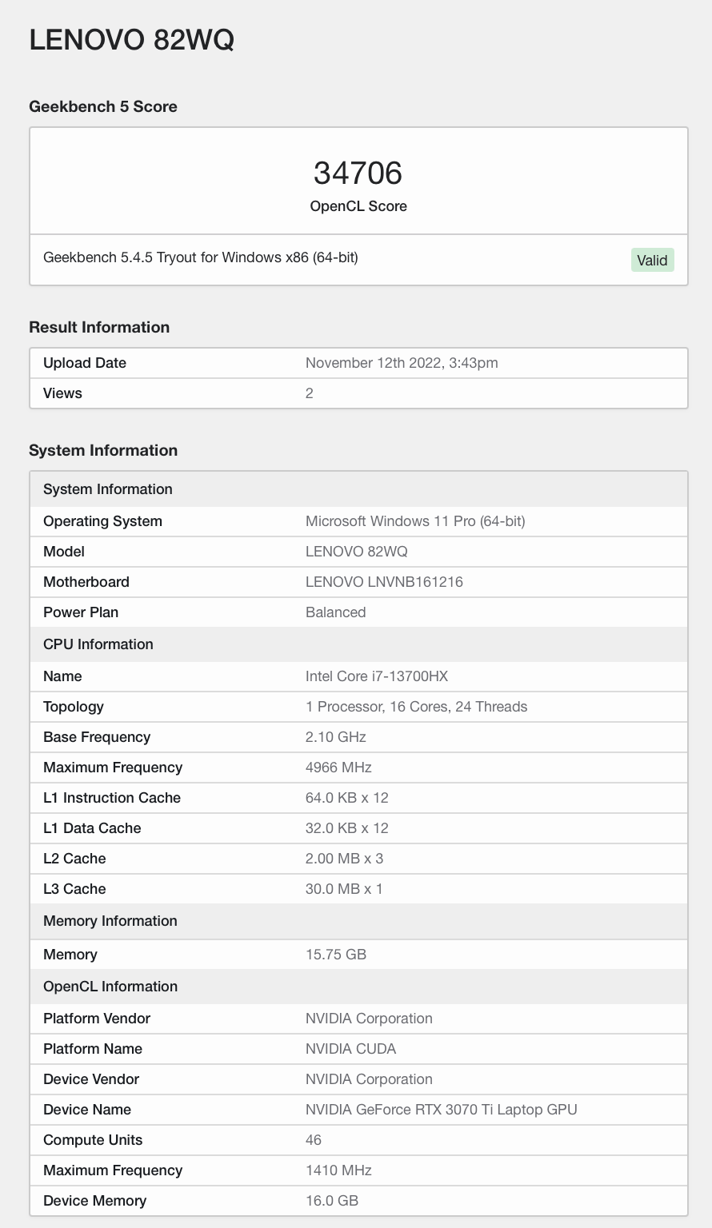Click the Views count value 2
This screenshot has width=712, height=1228.
(310, 393)
